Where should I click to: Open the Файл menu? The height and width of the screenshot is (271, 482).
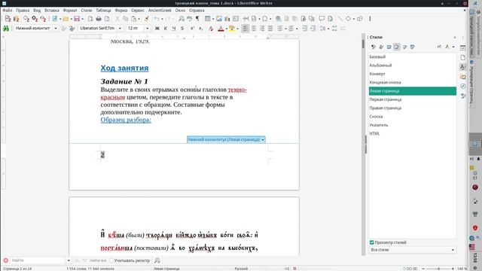click(7, 10)
